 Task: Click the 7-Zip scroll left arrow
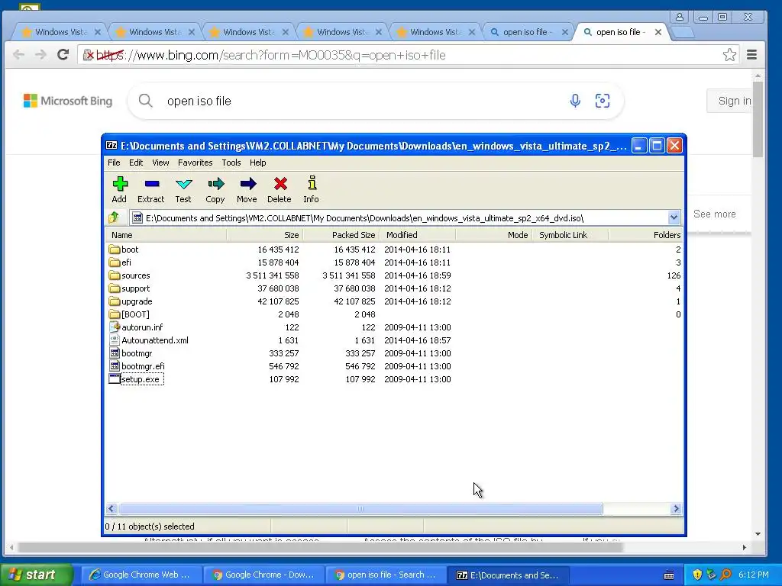[111, 508]
